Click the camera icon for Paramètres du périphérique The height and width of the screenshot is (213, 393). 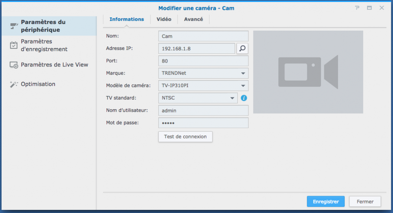14,26
